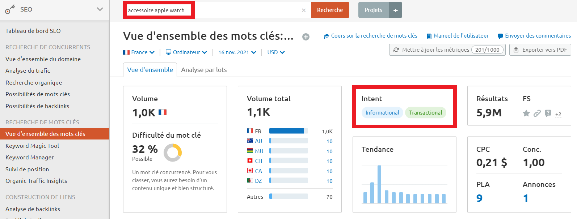Click the Annonces value 1

526,198
